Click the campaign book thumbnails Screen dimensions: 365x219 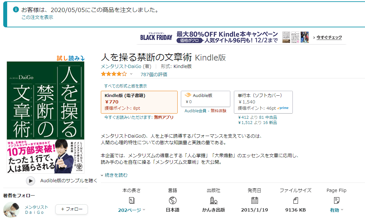click(x=295, y=37)
